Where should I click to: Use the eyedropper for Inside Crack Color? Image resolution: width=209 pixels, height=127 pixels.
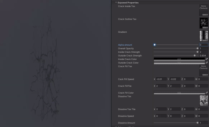pyautogui.click(x=207, y=59)
